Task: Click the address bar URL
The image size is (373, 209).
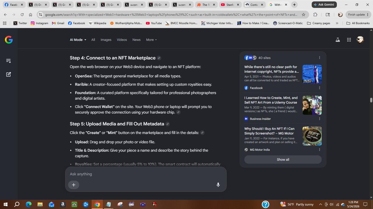Action: pyautogui.click(x=171, y=15)
